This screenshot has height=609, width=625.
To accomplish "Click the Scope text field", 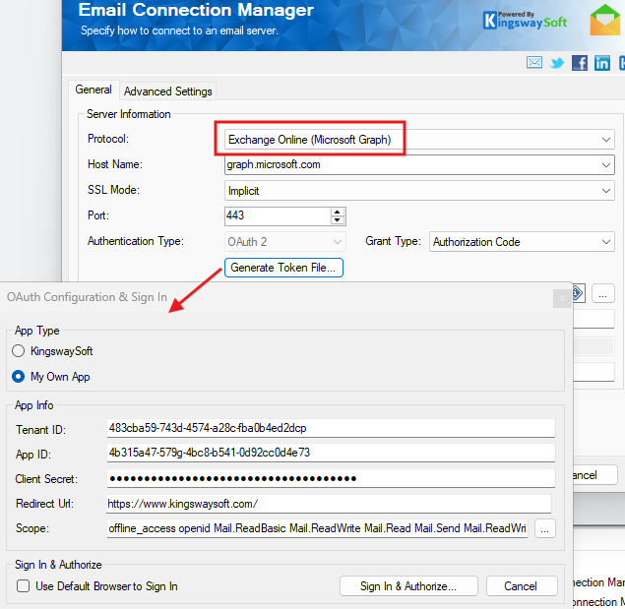I will [x=317, y=528].
